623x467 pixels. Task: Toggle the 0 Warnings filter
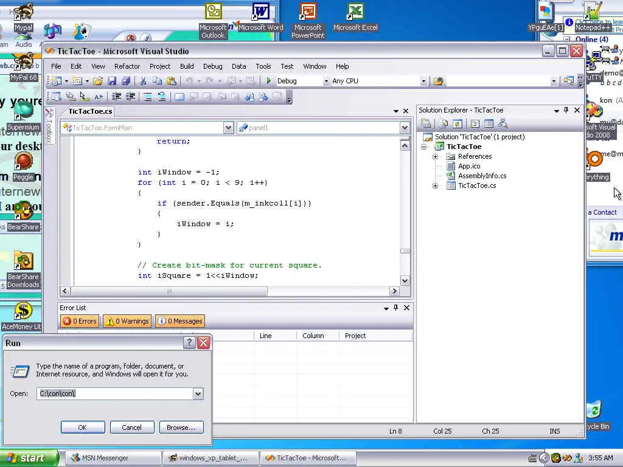[128, 321]
